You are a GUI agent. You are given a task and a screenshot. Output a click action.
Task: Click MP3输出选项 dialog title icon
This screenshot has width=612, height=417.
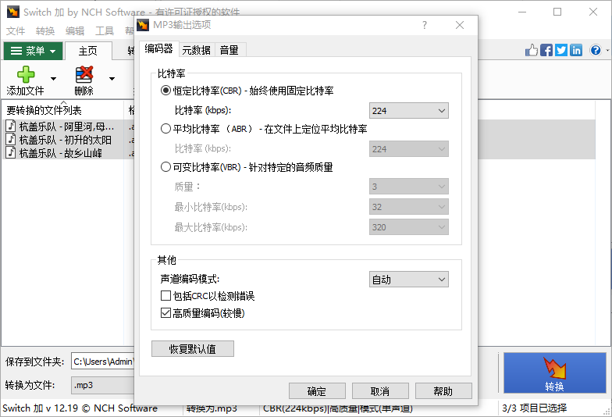tap(143, 25)
